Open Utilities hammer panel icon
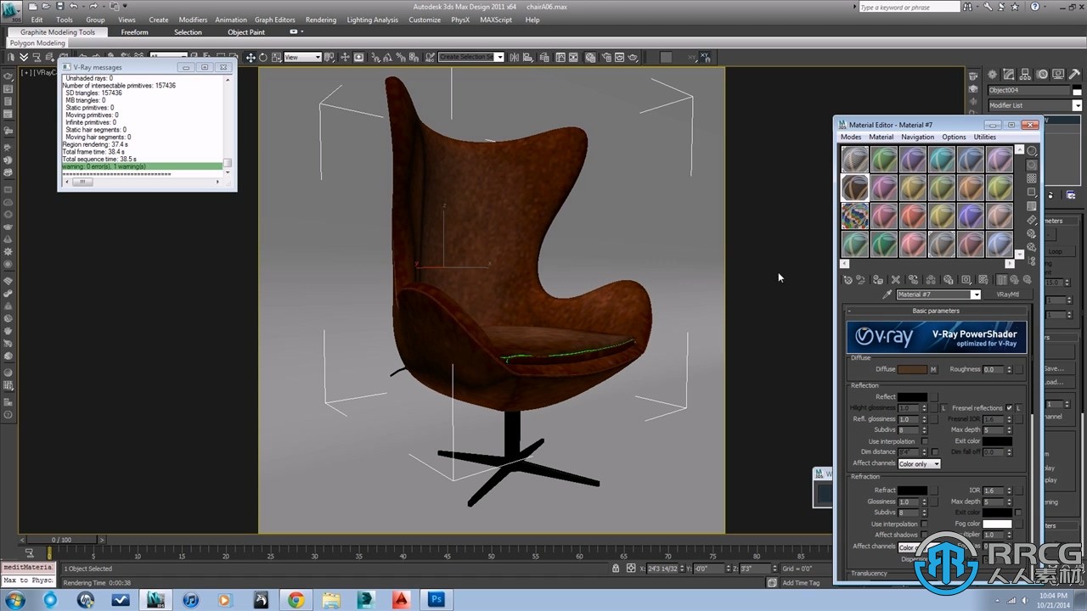The width and height of the screenshot is (1087, 611). click(x=1074, y=75)
